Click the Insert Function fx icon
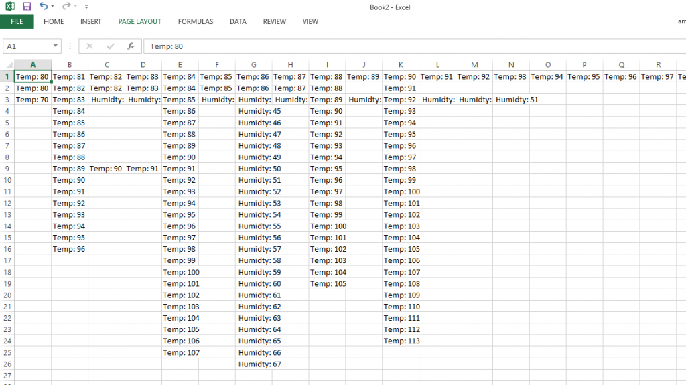Viewport: 686px width, 385px height. click(x=131, y=46)
